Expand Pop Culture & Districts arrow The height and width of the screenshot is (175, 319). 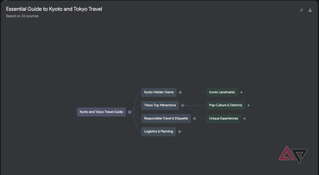(x=249, y=105)
